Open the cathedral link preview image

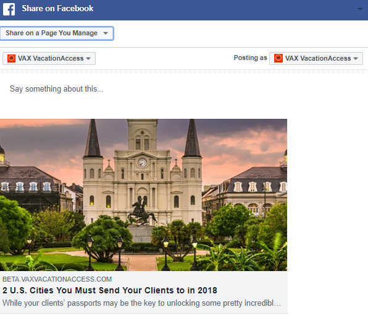(x=144, y=195)
